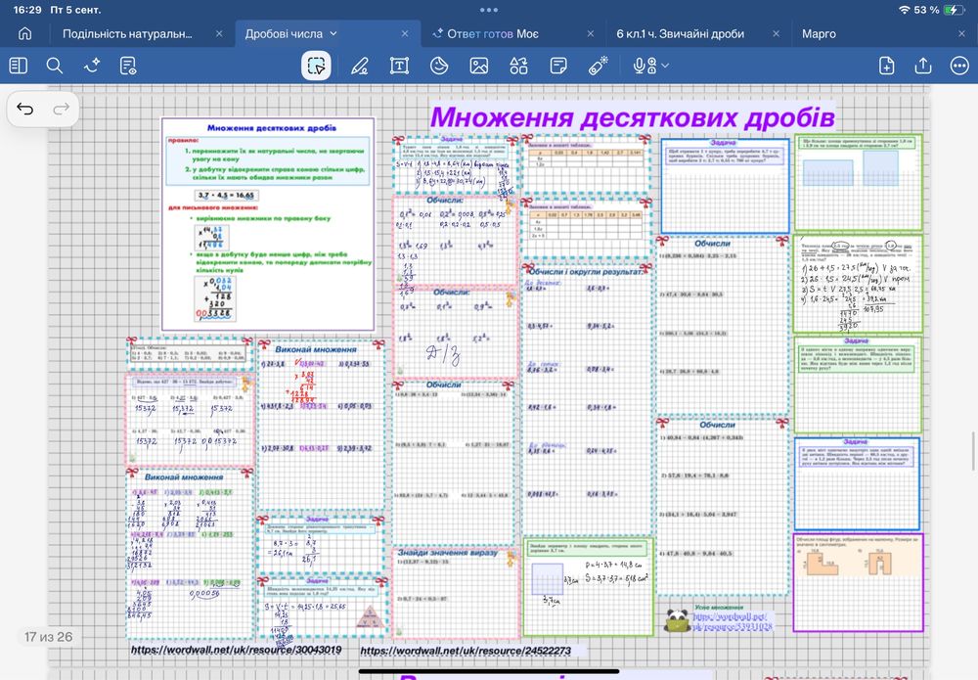Select the lasso selection tool
This screenshot has height=680, width=978.
(316, 66)
